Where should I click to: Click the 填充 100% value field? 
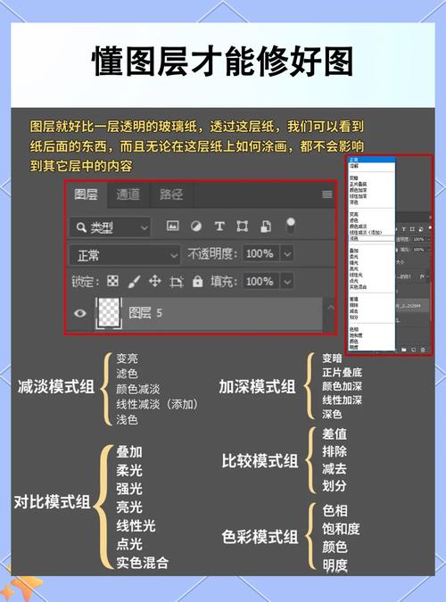260,282
